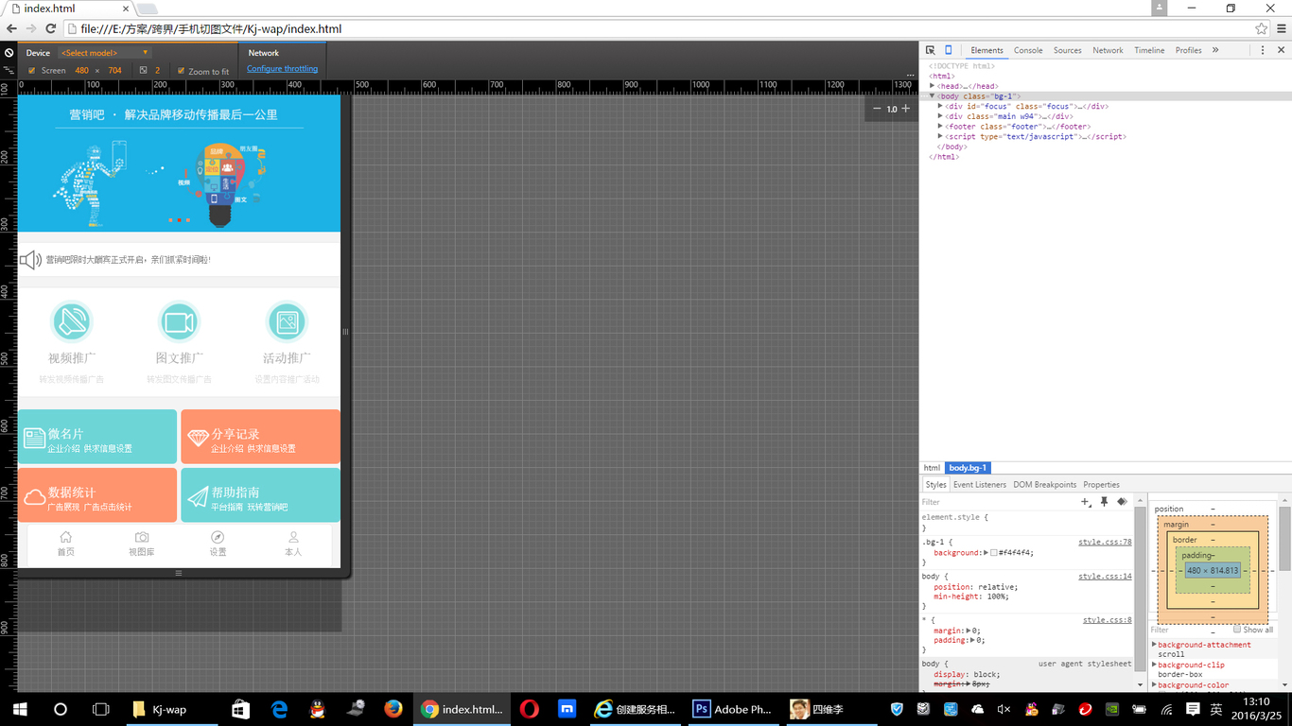Expand the div class main w94 node
This screenshot has width=1292, height=726.
[x=940, y=116]
